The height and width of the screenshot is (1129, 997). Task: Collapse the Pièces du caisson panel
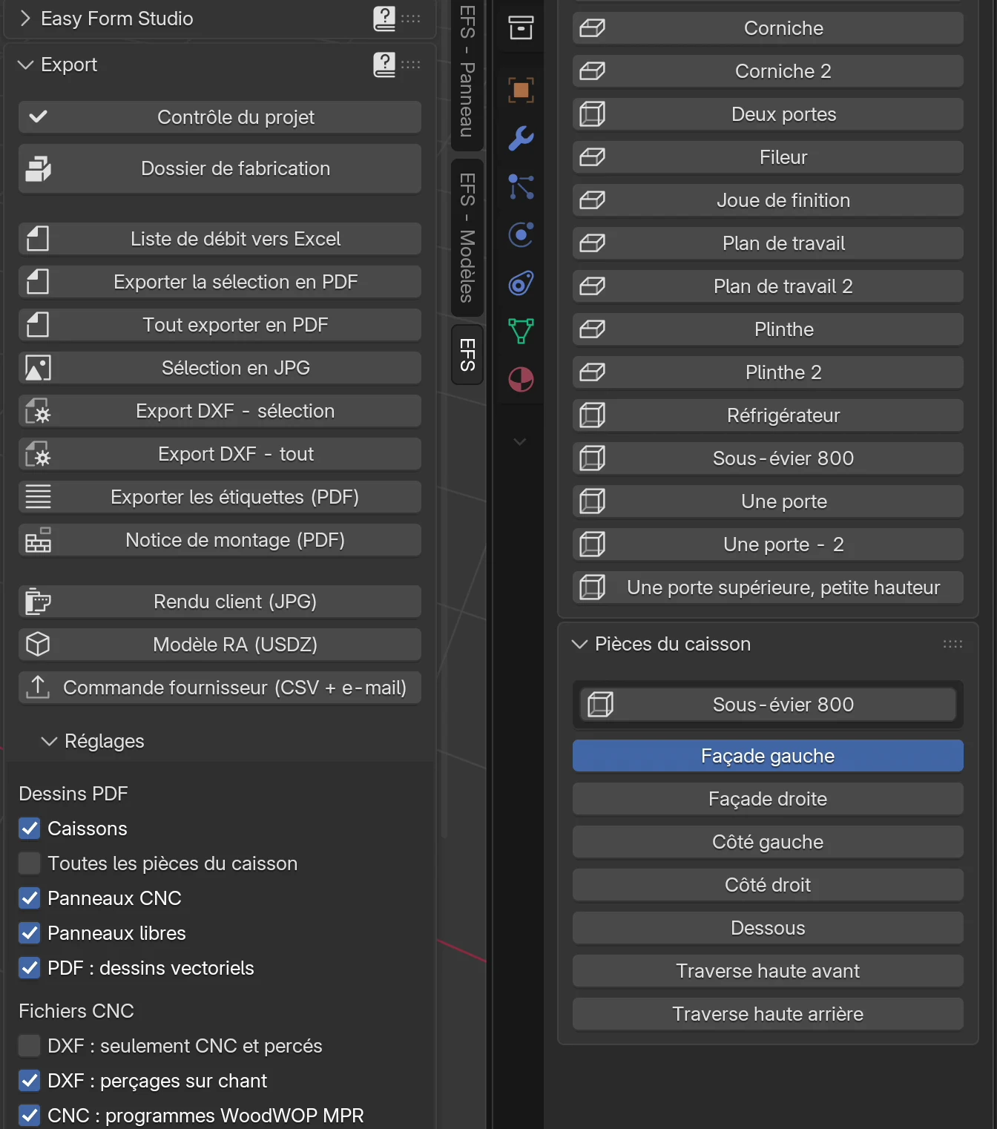click(x=579, y=644)
